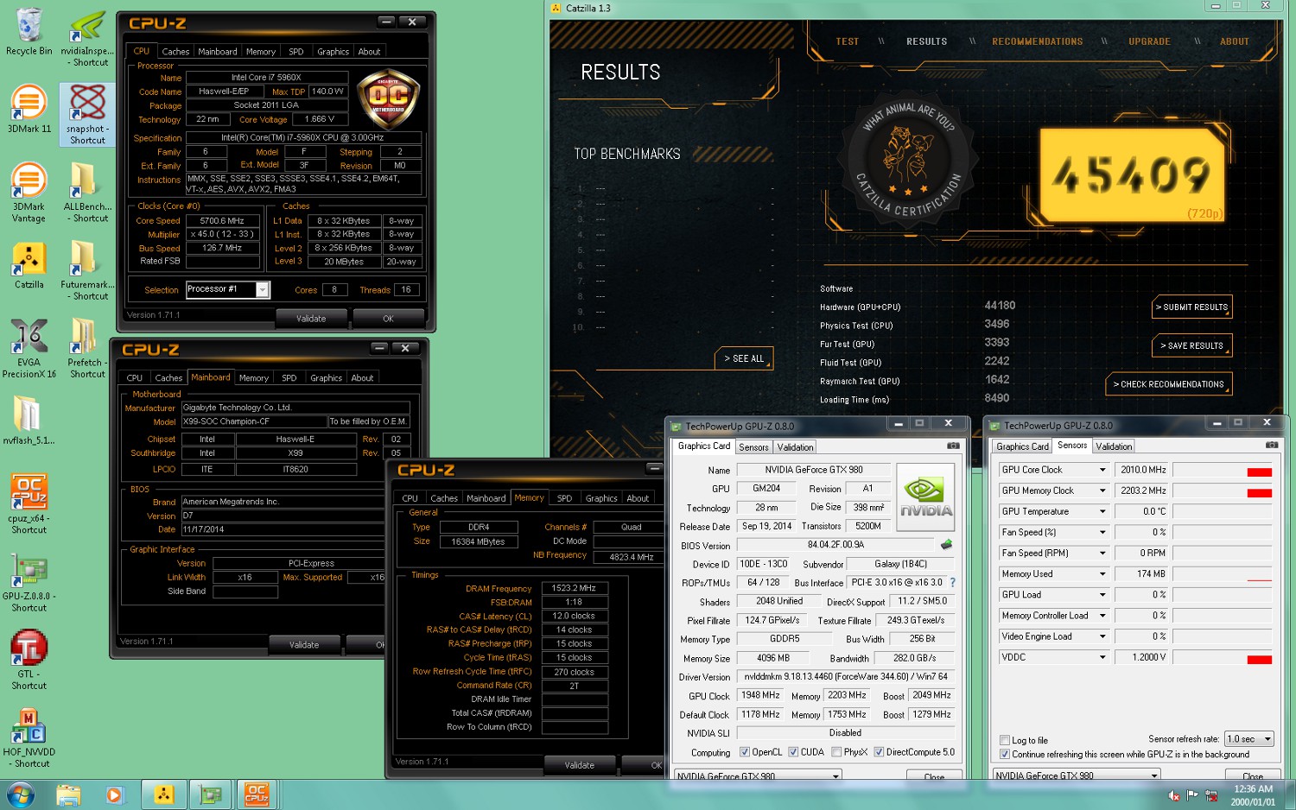Switch to the Caches tab in top CPU-Z window
The height and width of the screenshot is (810, 1296).
coord(175,52)
